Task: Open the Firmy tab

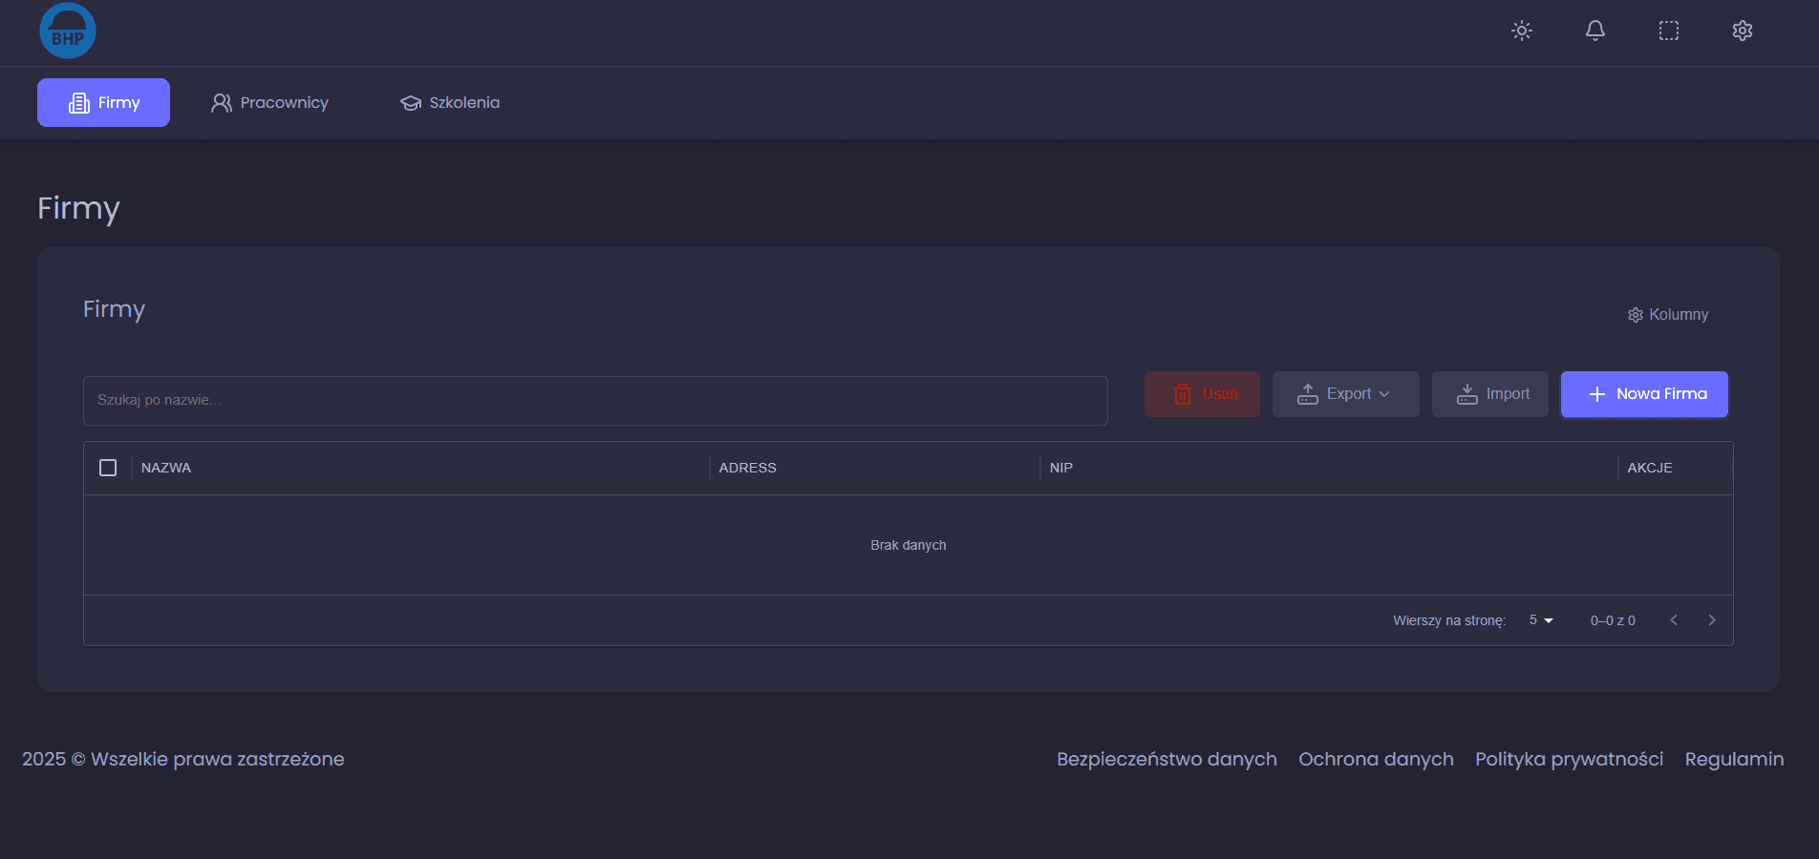Action: pos(103,103)
